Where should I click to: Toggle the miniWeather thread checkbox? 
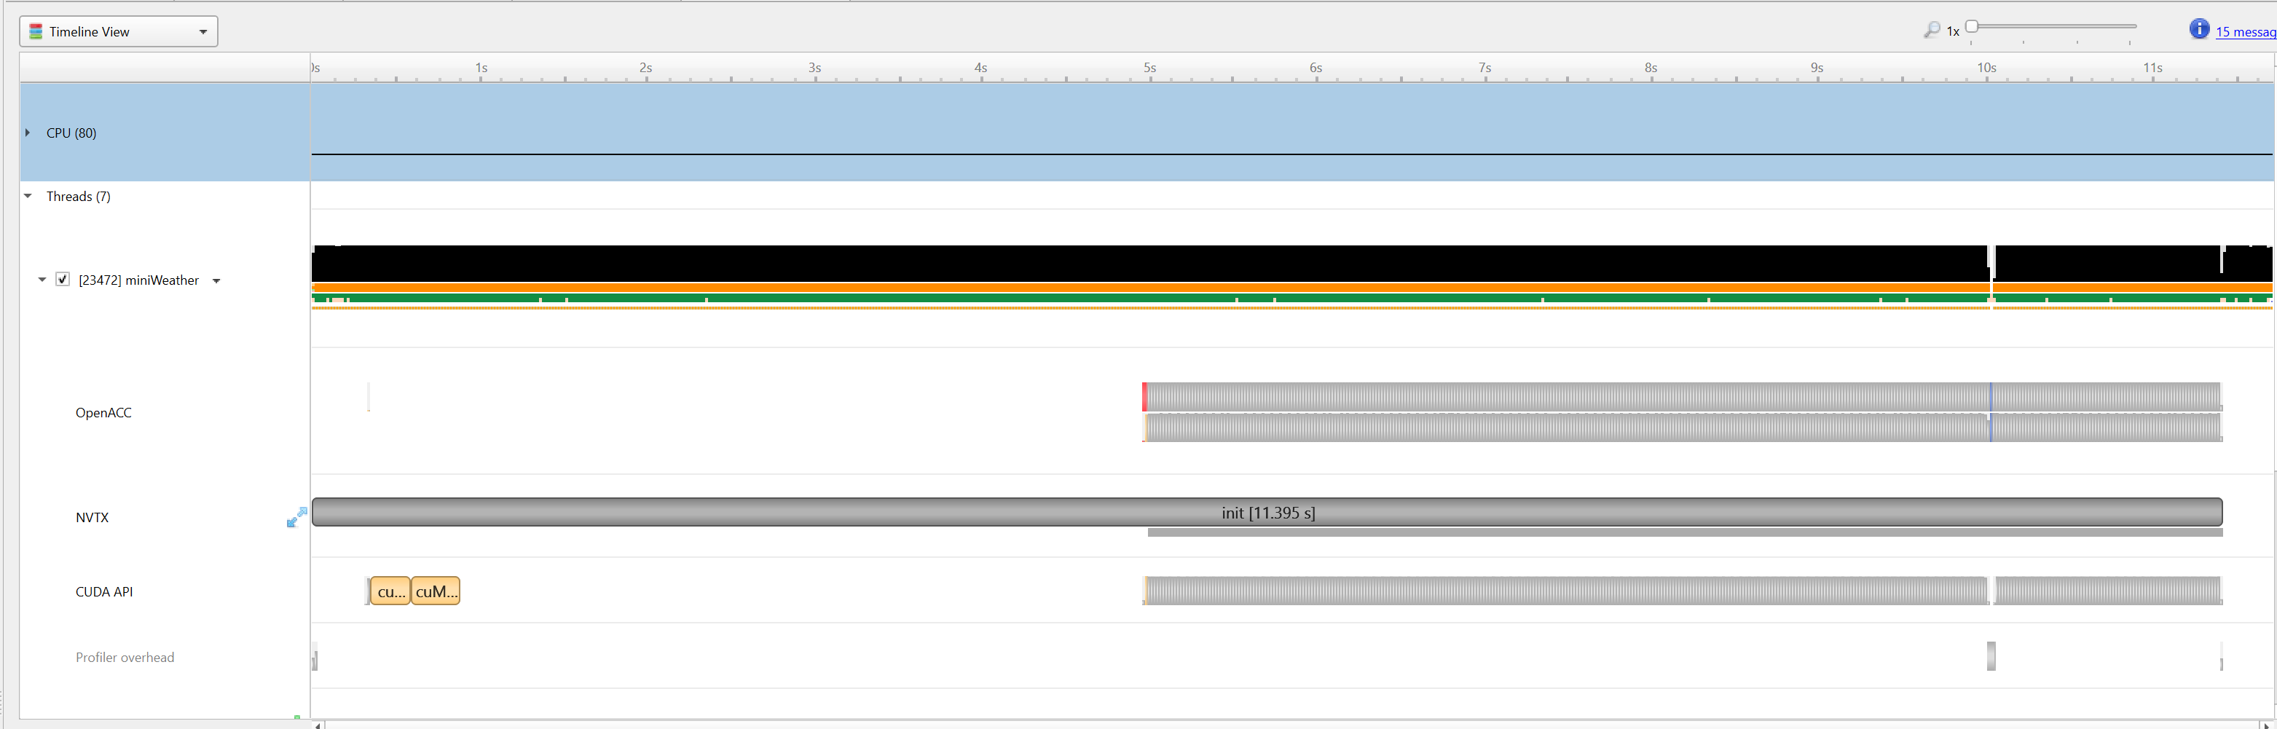(63, 279)
